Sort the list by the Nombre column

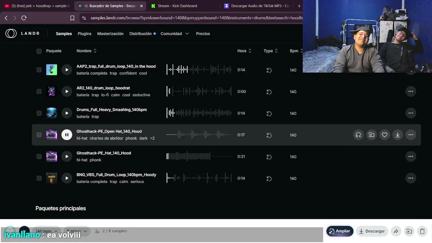87,51
